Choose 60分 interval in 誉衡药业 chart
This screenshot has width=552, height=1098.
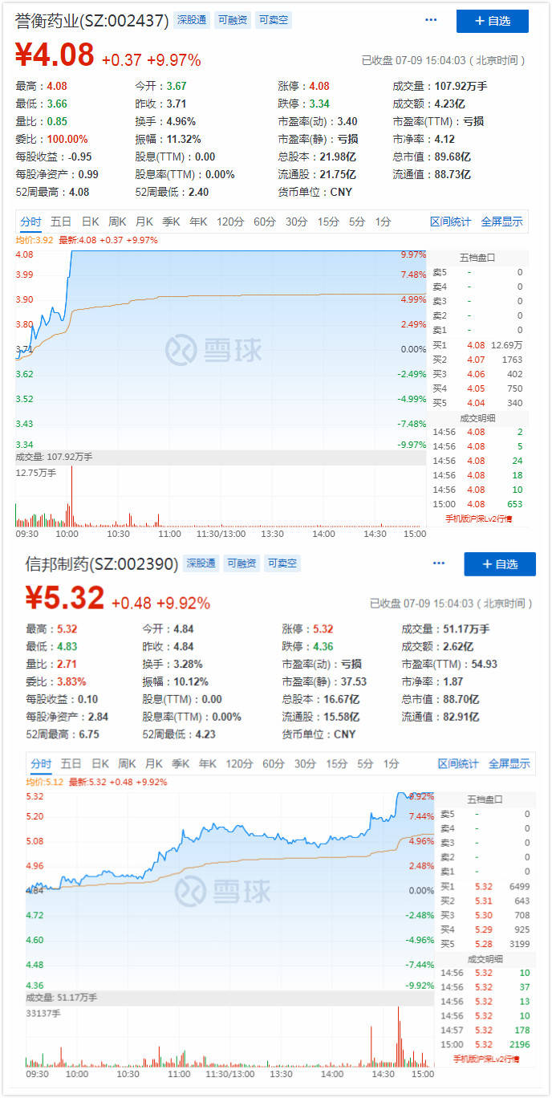click(x=265, y=222)
